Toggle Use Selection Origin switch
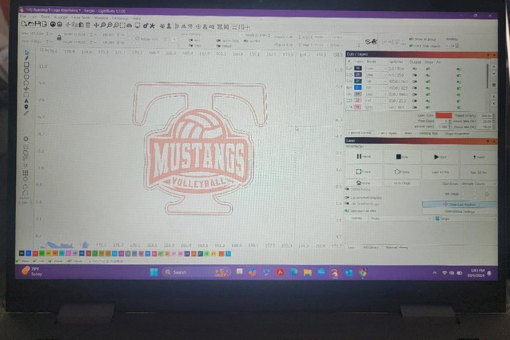Image resolution: width=510 pixels, height=340 pixels. point(347,204)
